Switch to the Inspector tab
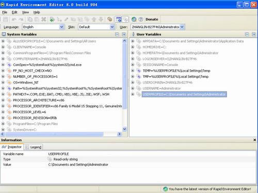 click(x=11, y=147)
